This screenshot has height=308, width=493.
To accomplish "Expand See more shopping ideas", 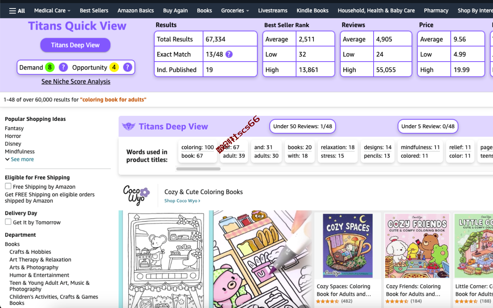I will pos(20,159).
